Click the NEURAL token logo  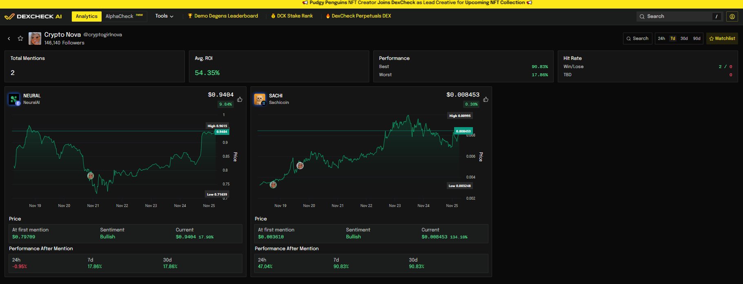tap(14, 99)
